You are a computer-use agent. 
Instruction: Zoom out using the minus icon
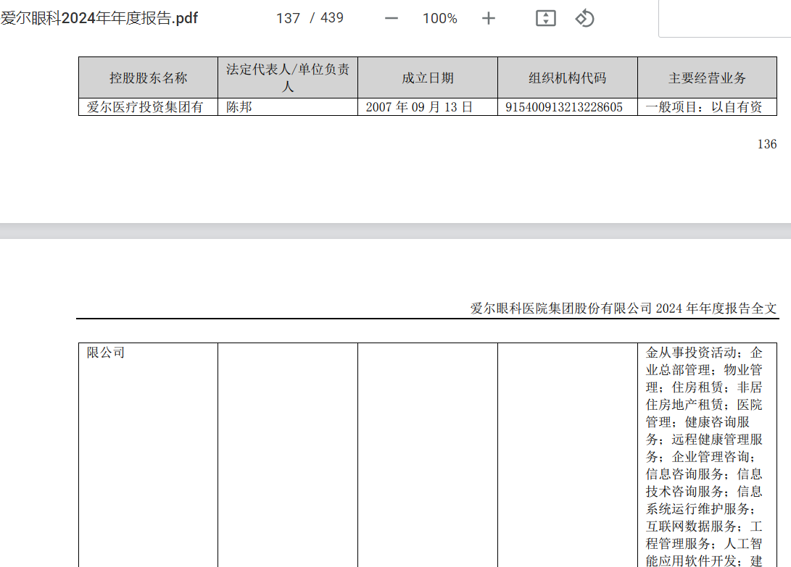390,19
